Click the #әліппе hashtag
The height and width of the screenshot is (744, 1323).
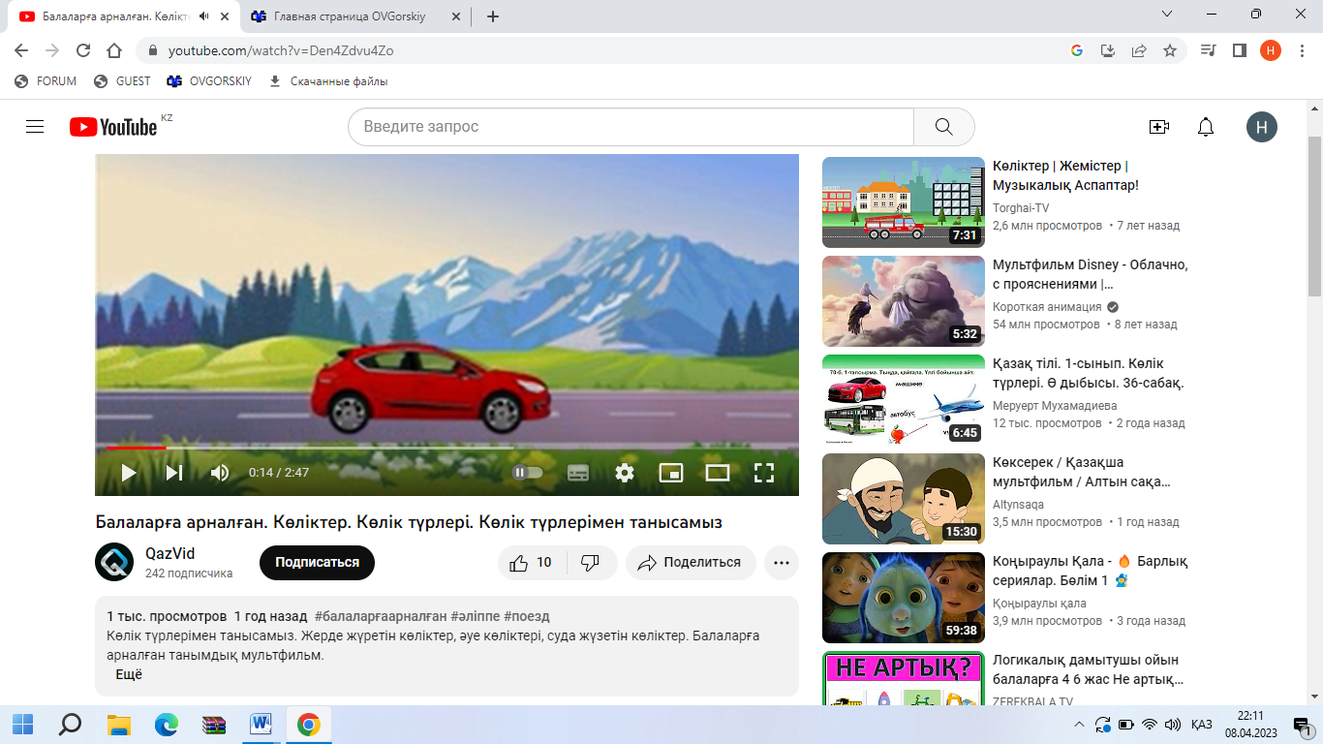[x=475, y=616]
